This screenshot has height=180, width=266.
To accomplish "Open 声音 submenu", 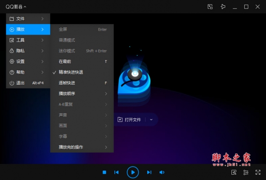I will [82, 115].
